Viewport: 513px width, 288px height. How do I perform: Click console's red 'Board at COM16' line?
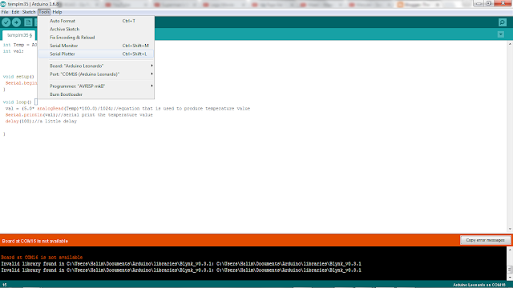pos(42,258)
